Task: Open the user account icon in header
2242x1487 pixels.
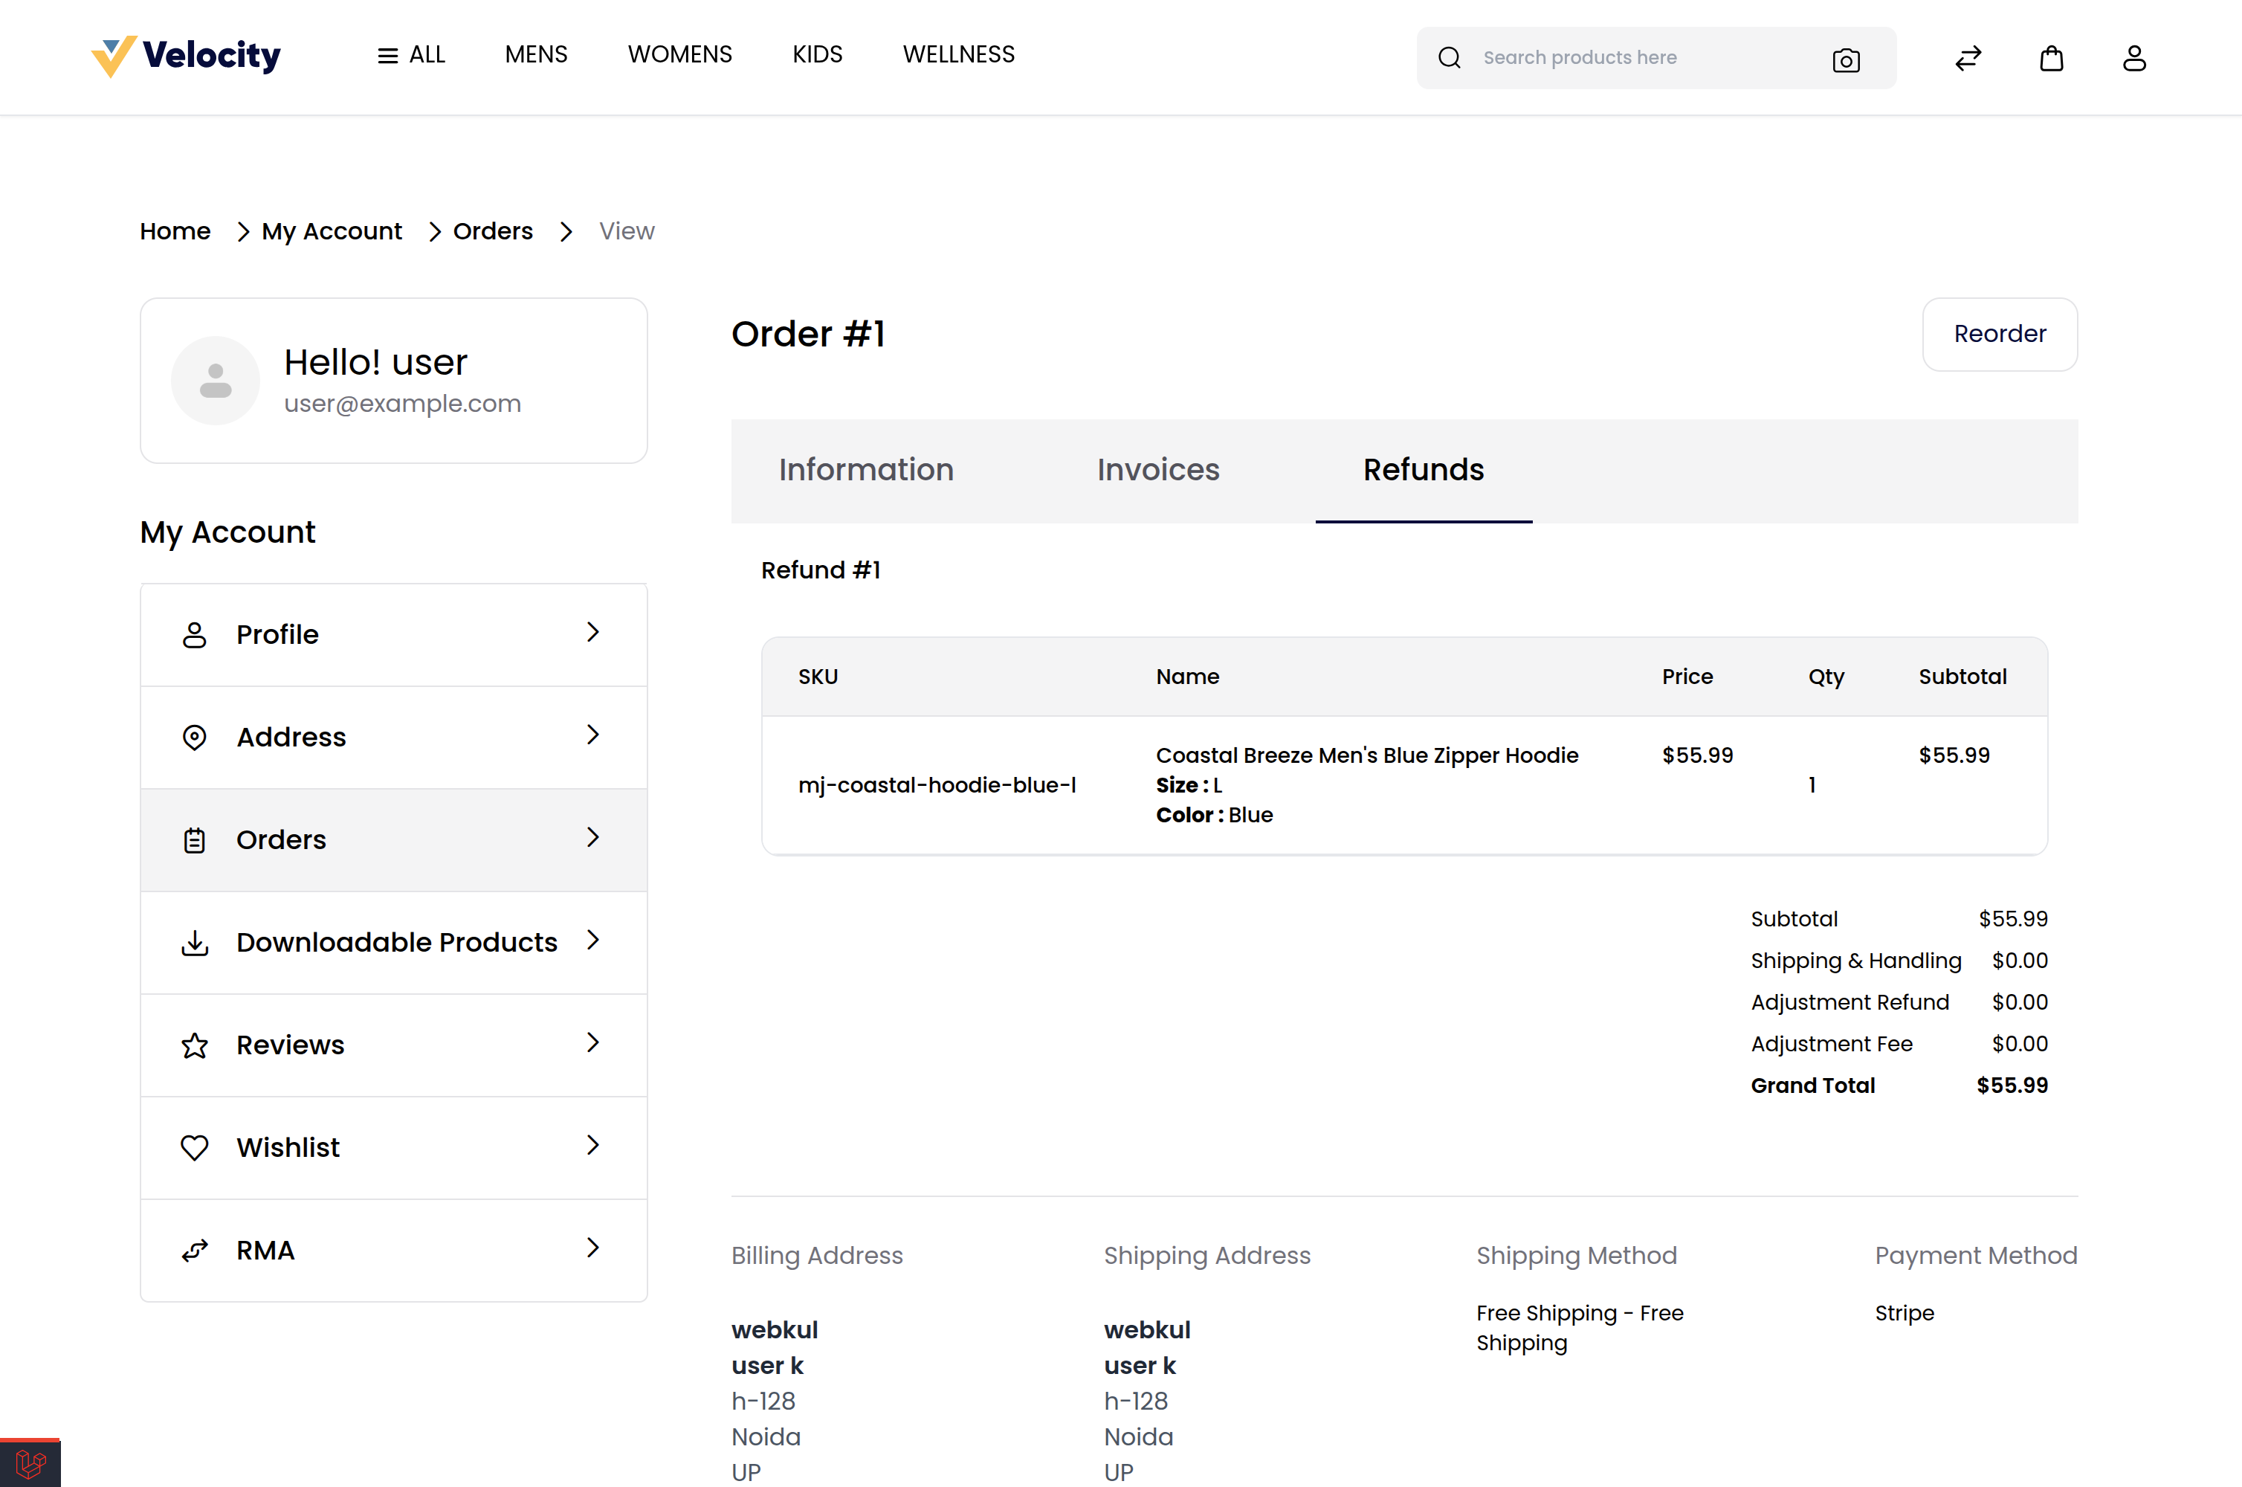Action: coord(2133,58)
